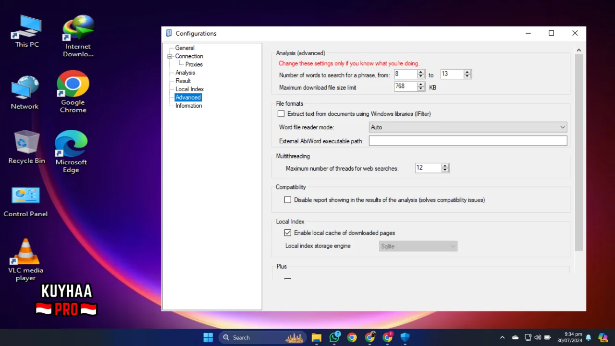Viewport: 615px width, 346px height.
Task: Decrease maximum number of threads
Action: tap(445, 170)
